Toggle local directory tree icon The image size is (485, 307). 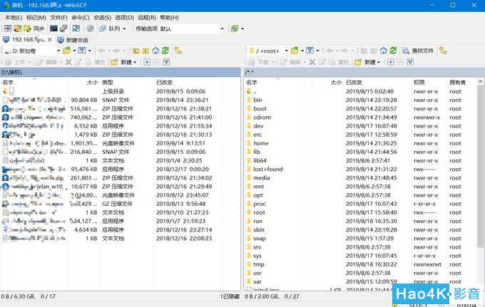click(178, 51)
